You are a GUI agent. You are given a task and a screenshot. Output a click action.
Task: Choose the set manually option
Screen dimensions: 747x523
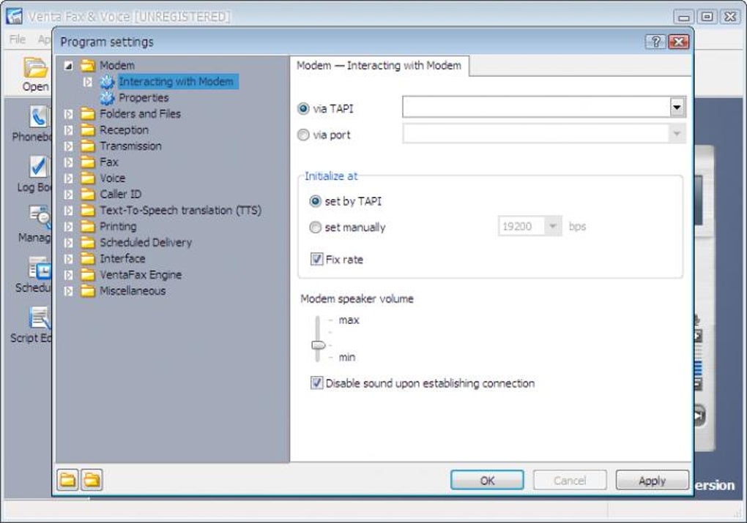click(315, 227)
